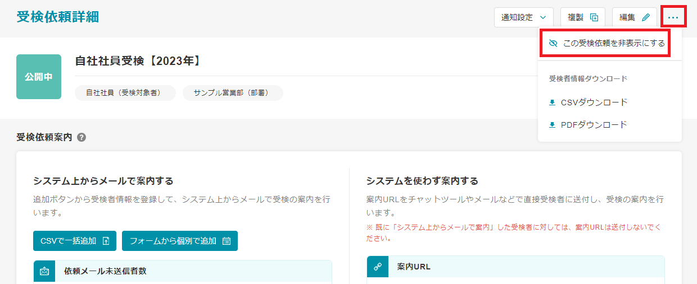The width and height of the screenshot is (697, 284).
Task: Click the 自社社員（受検対象者） tag
Action: point(125,93)
